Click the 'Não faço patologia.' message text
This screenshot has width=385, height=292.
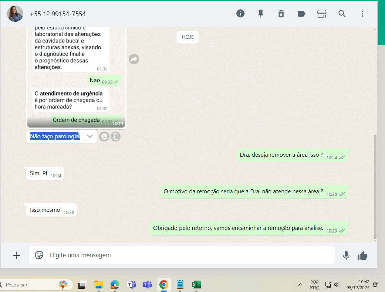click(x=55, y=136)
